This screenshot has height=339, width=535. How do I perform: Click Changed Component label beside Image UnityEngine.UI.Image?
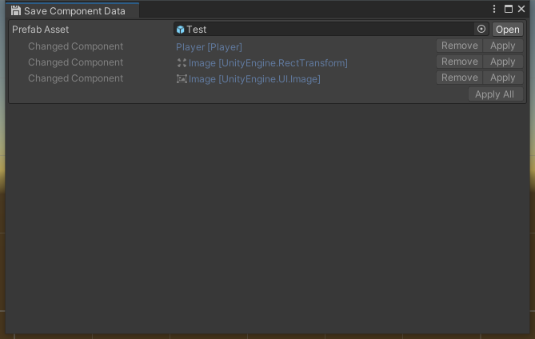tap(75, 78)
